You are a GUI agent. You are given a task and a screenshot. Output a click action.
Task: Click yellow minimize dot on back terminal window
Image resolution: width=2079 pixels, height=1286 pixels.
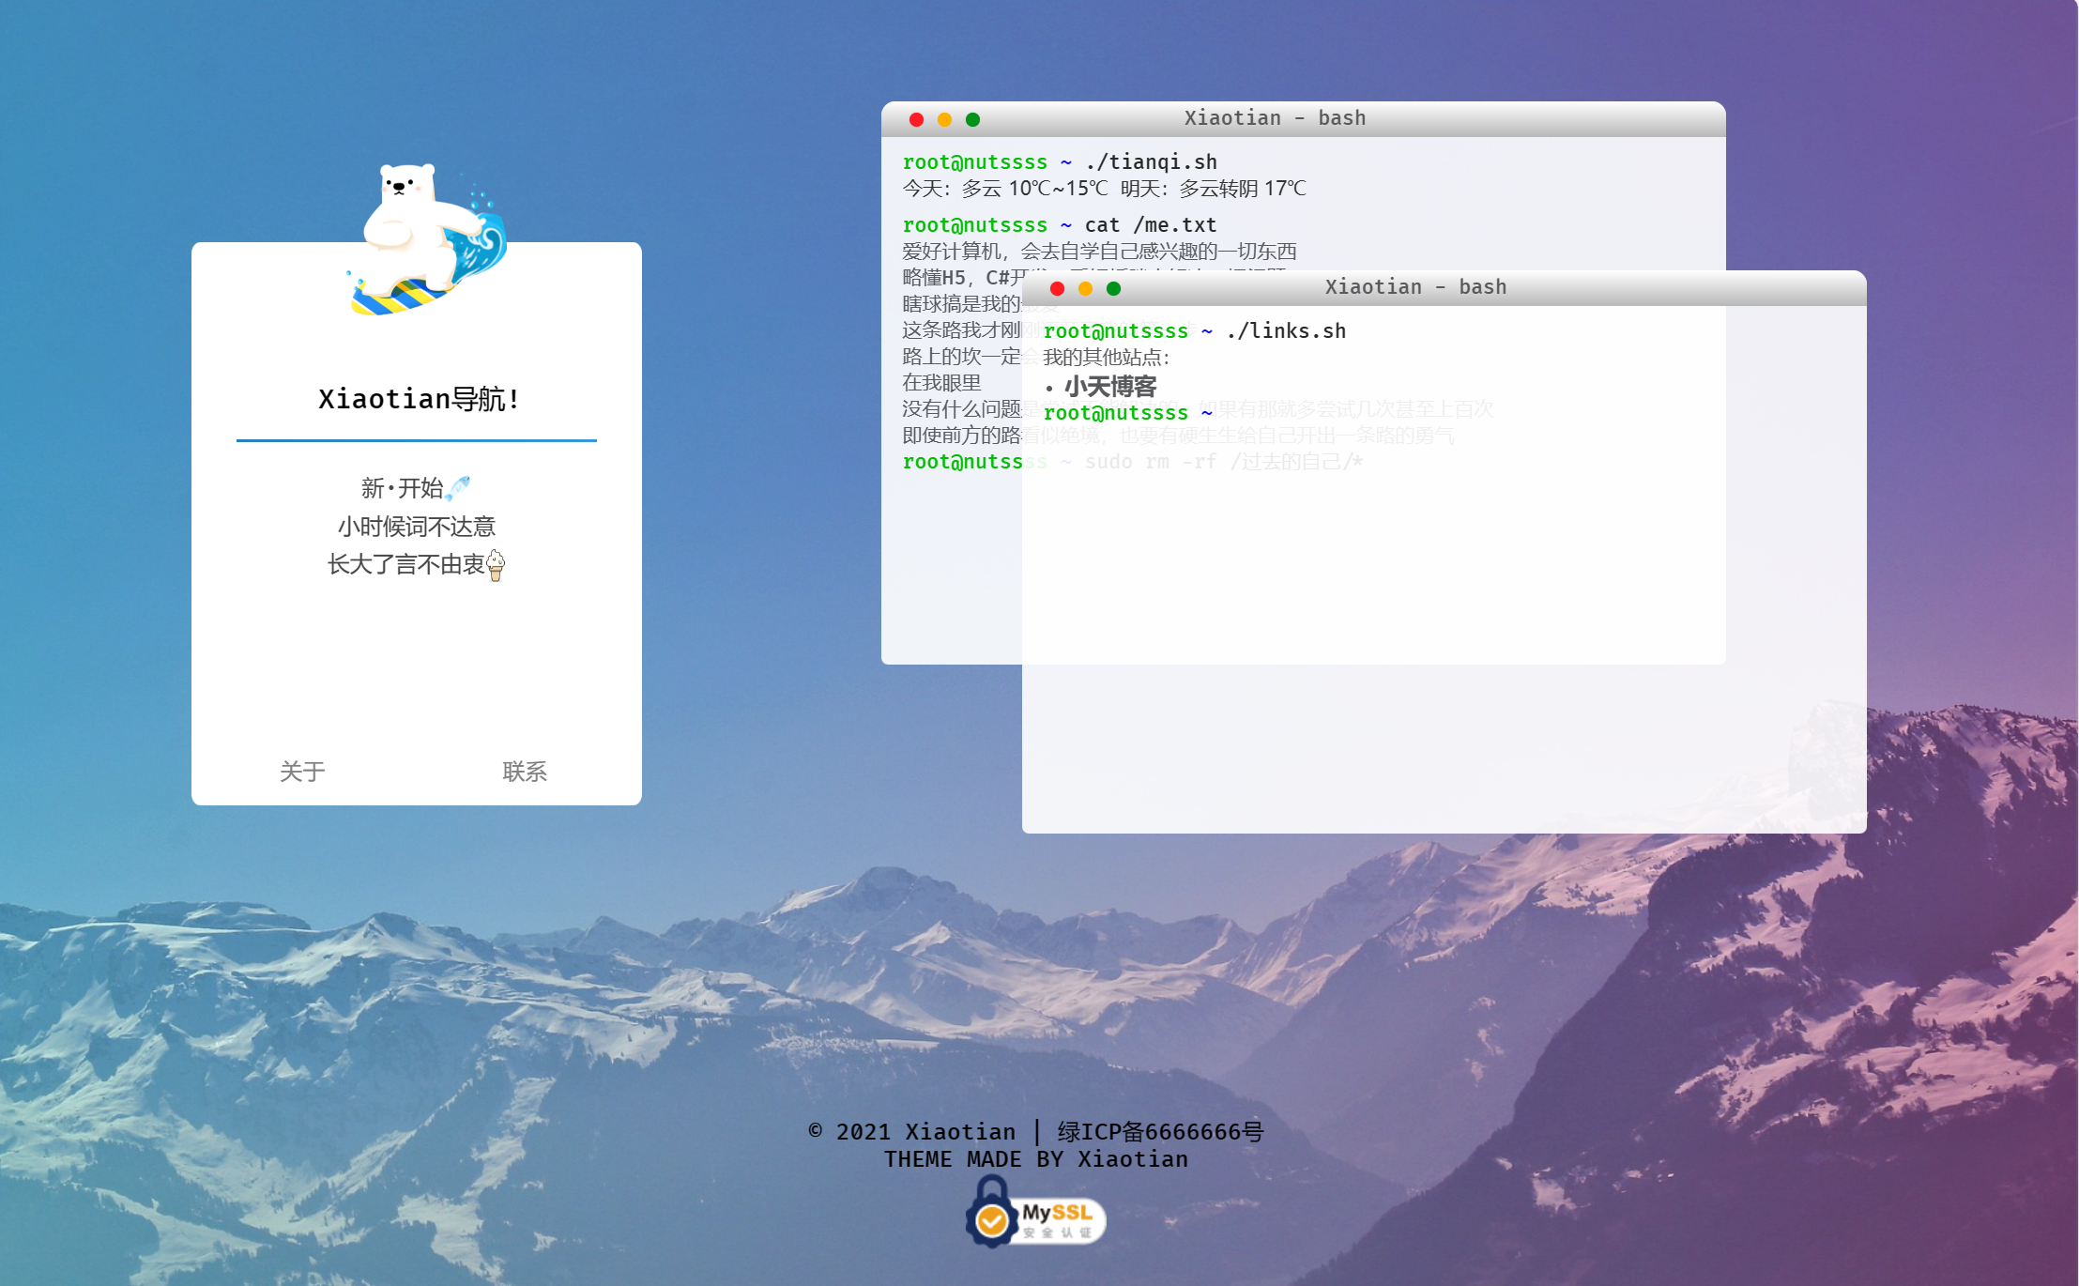pyautogui.click(x=944, y=119)
